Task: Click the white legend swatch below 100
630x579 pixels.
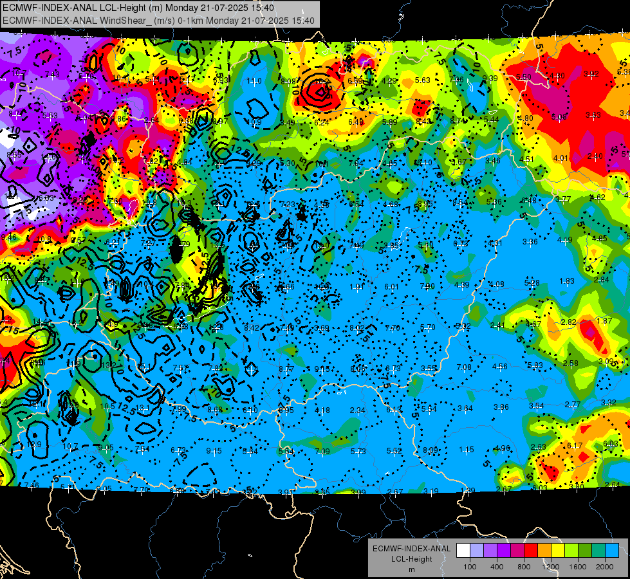Action: click(463, 551)
